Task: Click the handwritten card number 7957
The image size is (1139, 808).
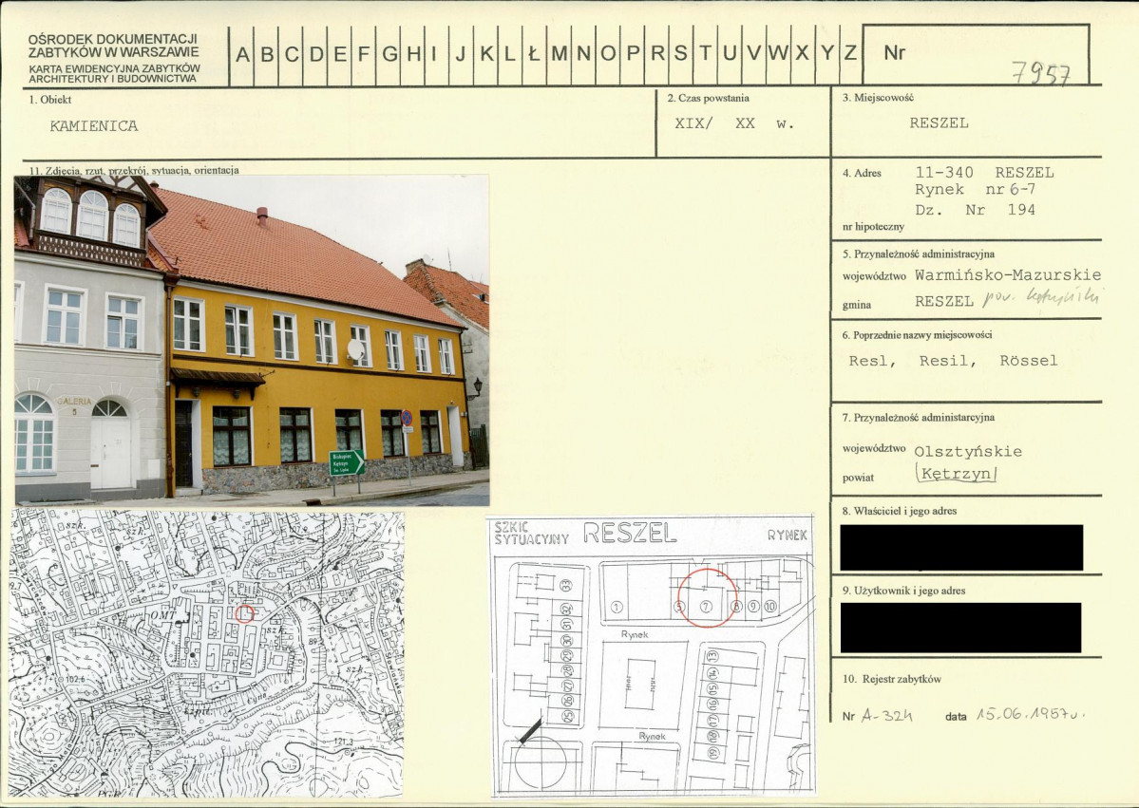Action: point(1041,73)
